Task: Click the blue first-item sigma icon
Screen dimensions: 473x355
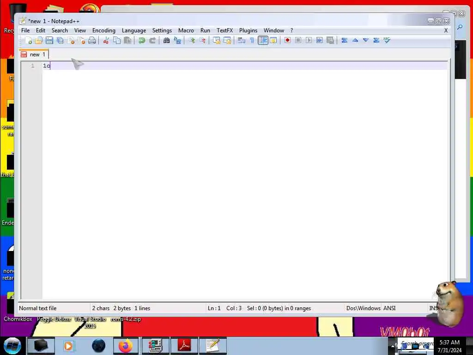Action: [344, 40]
